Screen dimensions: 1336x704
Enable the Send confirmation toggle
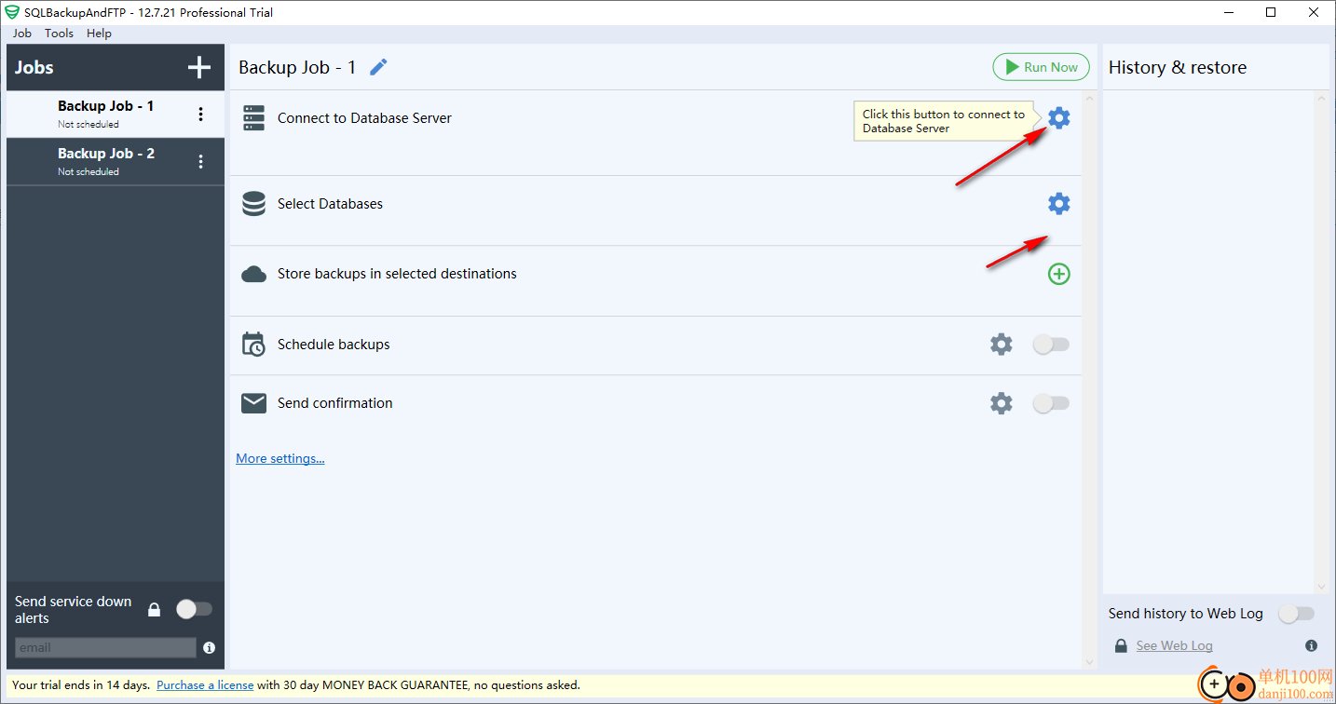tap(1051, 403)
